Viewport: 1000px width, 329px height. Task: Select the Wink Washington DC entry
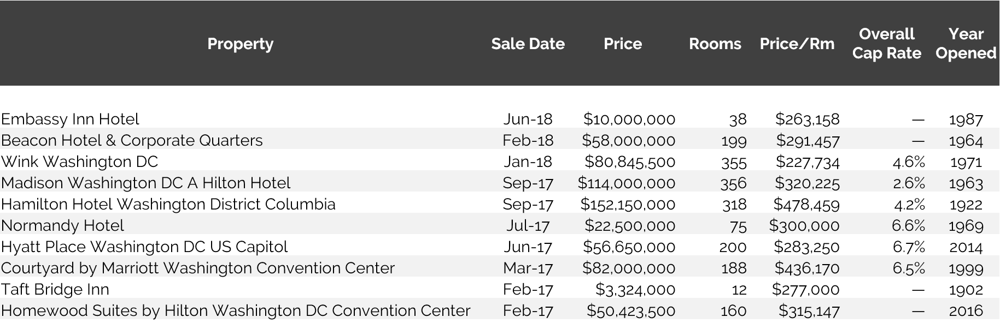79,161
